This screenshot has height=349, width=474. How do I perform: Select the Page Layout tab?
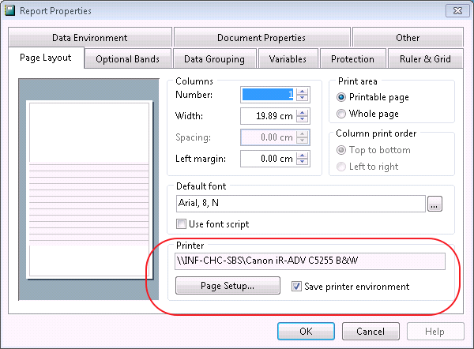pos(46,58)
